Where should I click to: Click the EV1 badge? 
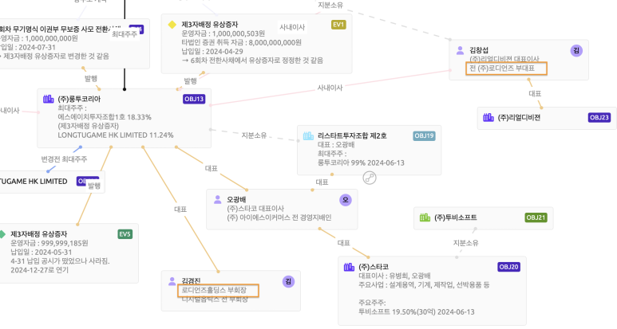coord(338,25)
